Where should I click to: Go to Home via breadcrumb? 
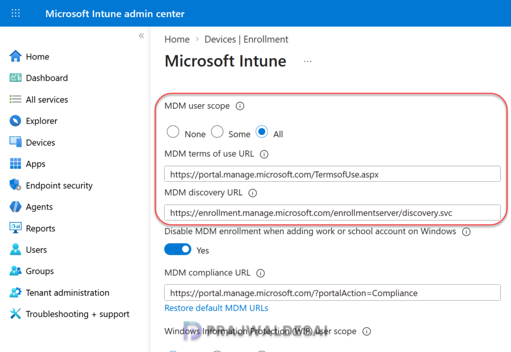click(x=177, y=39)
